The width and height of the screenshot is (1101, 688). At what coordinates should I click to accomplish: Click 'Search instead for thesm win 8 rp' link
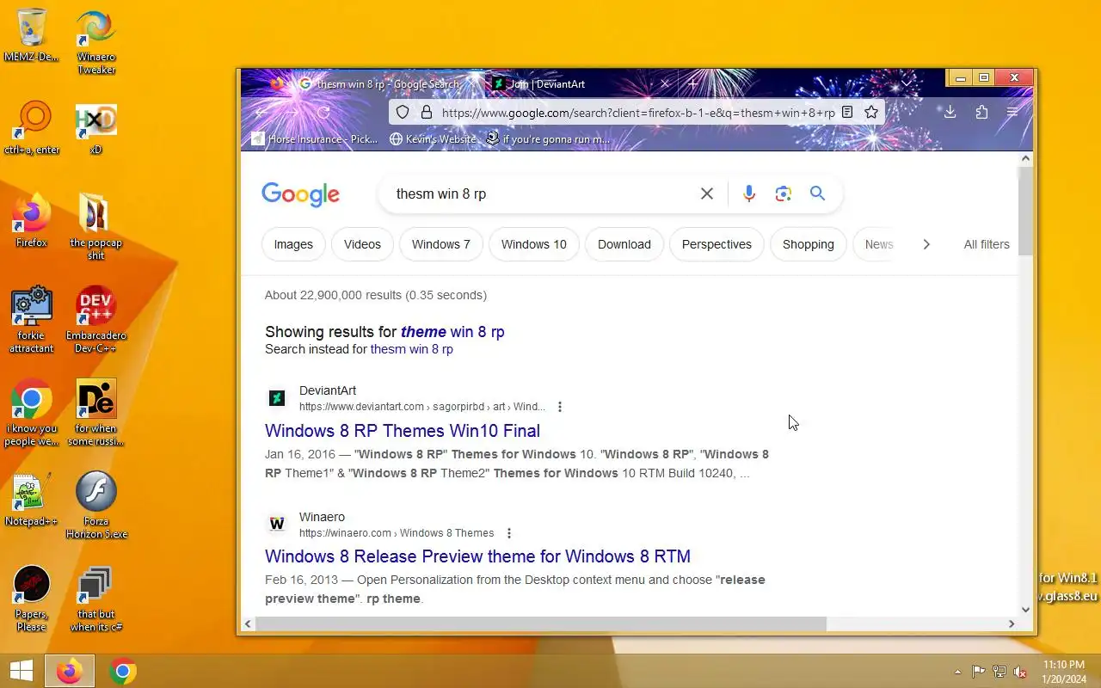pos(412,349)
